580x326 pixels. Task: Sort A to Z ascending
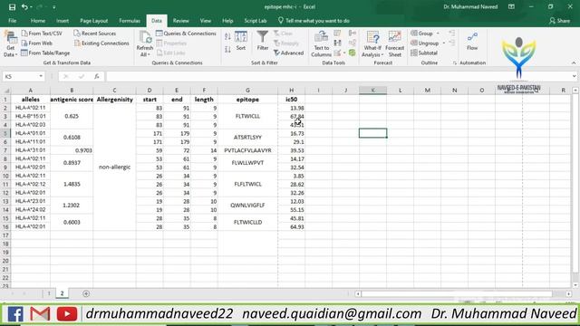[227, 36]
